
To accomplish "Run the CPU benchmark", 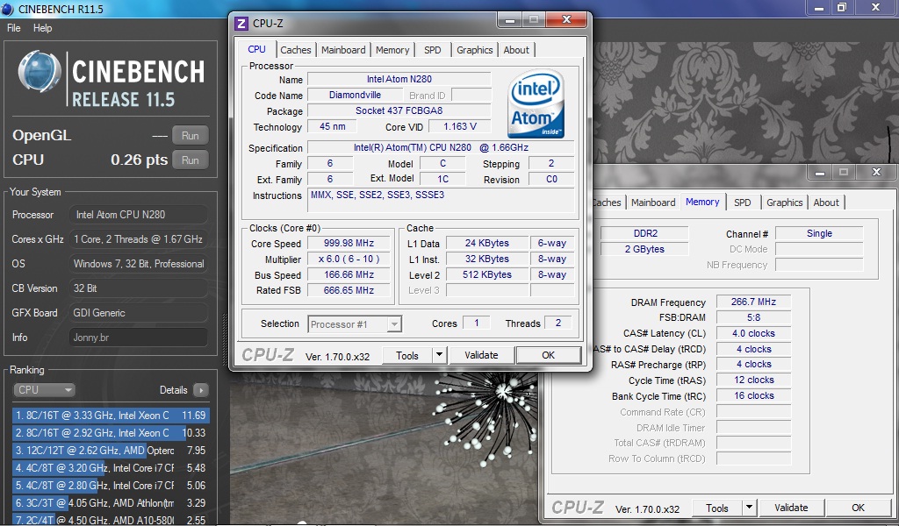I will 191,160.
